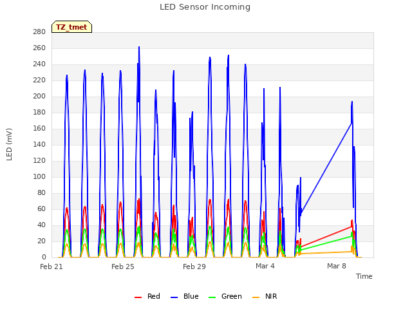Click the 240 y-axis tick label

click(39, 64)
